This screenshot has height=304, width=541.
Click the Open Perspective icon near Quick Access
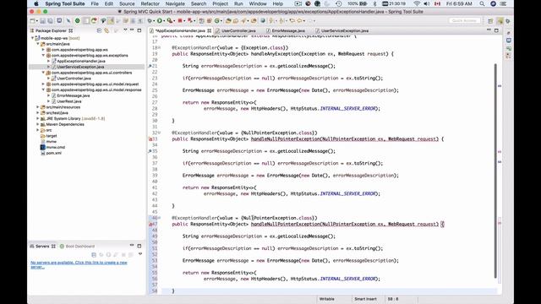[x=490, y=21]
